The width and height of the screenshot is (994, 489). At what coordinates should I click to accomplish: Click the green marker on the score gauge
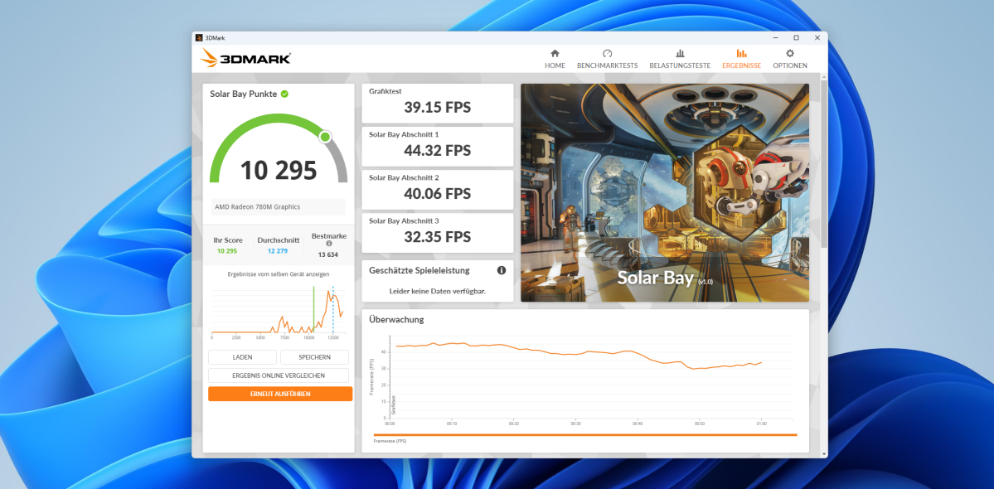tap(325, 137)
